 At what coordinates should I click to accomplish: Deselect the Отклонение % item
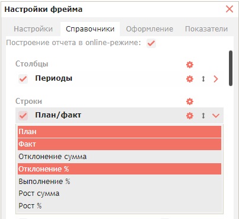[x=119, y=169]
